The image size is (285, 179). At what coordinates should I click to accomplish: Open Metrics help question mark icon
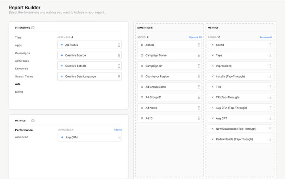33,121
